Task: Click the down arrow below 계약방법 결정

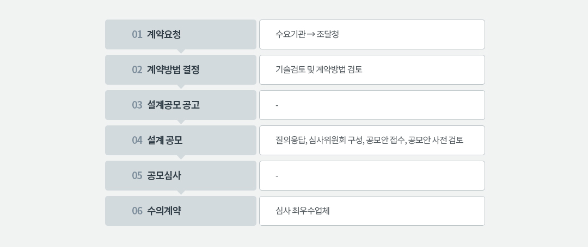Action: tap(181, 87)
